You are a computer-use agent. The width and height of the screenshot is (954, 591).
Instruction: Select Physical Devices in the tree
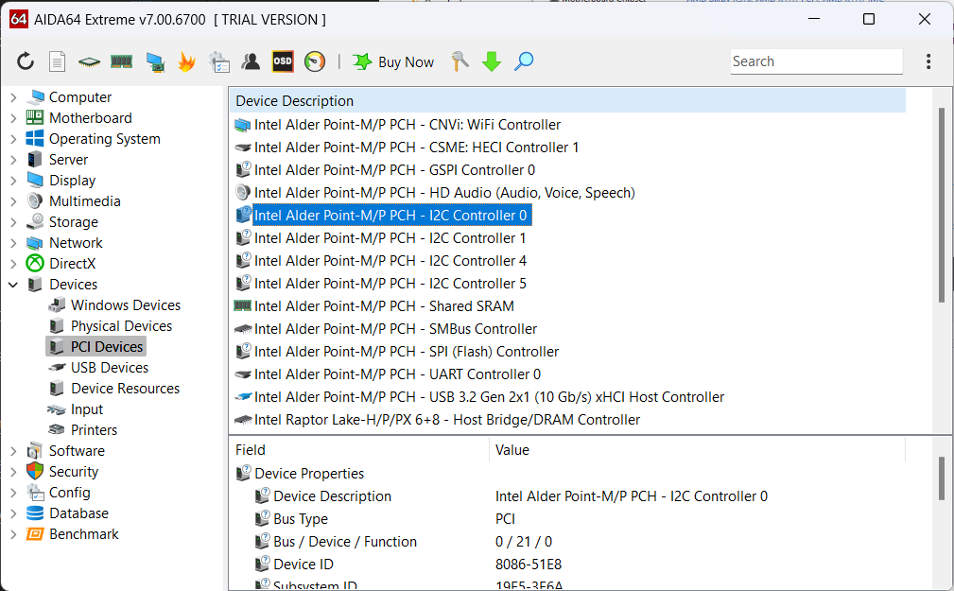pyautogui.click(x=121, y=325)
